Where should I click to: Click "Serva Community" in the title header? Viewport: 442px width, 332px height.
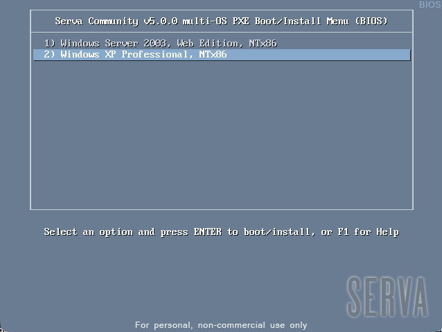(96, 21)
